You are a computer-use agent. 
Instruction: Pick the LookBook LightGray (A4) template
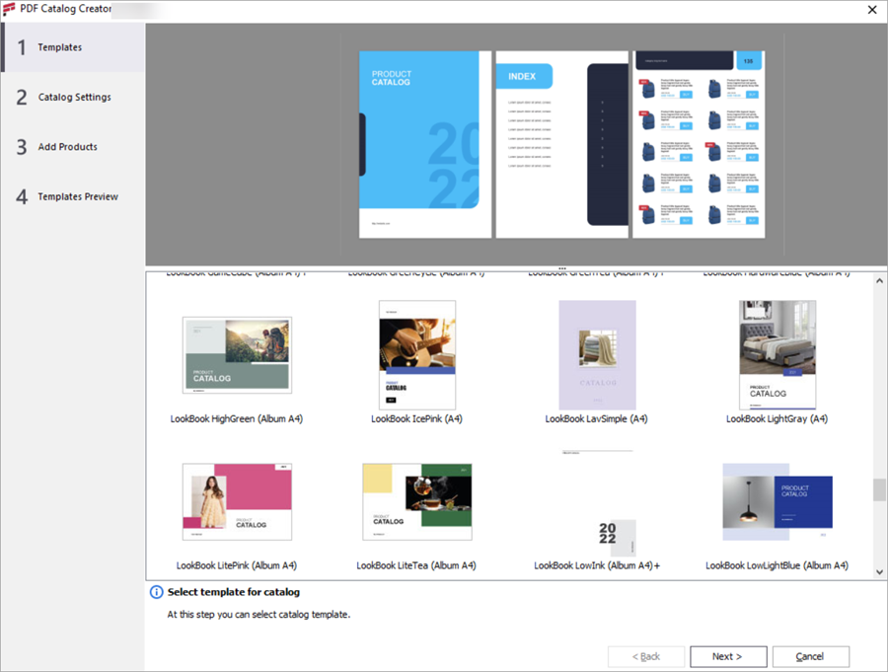pyautogui.click(x=777, y=355)
